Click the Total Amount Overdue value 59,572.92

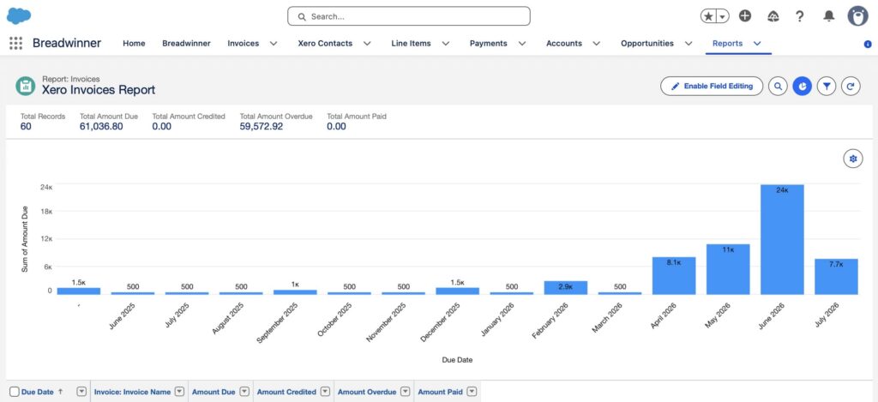click(262, 127)
